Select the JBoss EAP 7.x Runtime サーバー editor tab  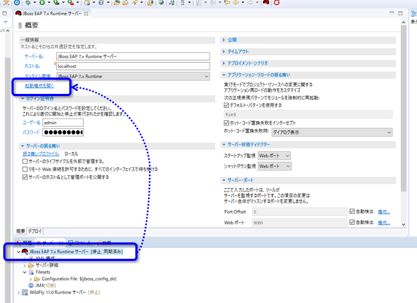coord(52,13)
